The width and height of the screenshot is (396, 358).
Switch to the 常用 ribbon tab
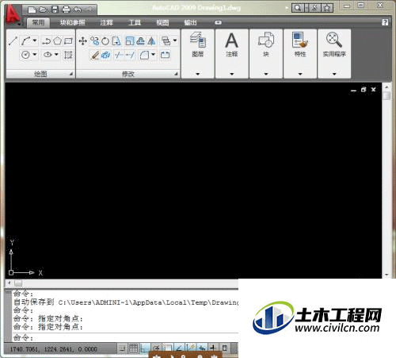38,23
